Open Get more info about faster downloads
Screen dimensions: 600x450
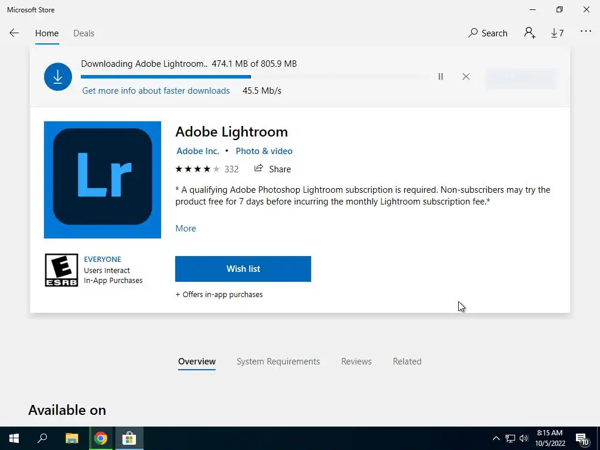pos(156,91)
